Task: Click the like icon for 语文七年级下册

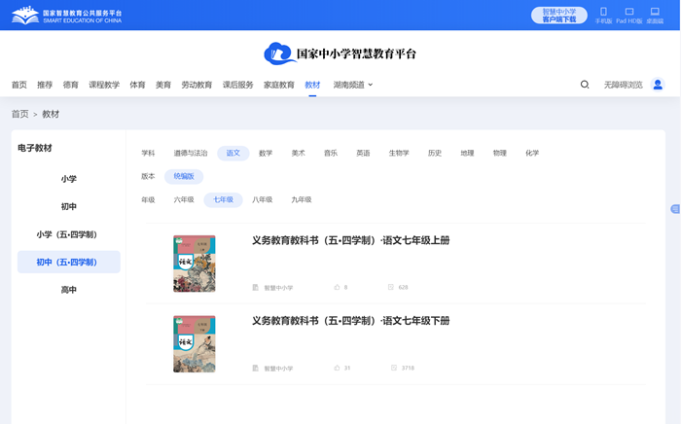Action: click(x=337, y=368)
